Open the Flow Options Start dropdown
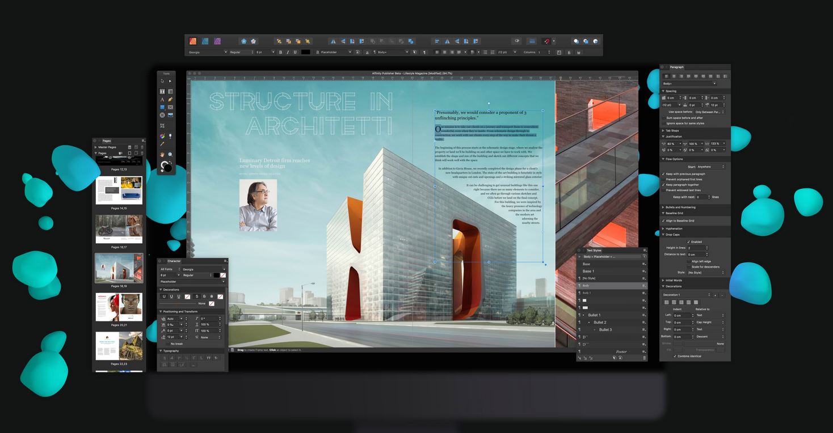Screen dimensions: 833x433 [x=710, y=167]
